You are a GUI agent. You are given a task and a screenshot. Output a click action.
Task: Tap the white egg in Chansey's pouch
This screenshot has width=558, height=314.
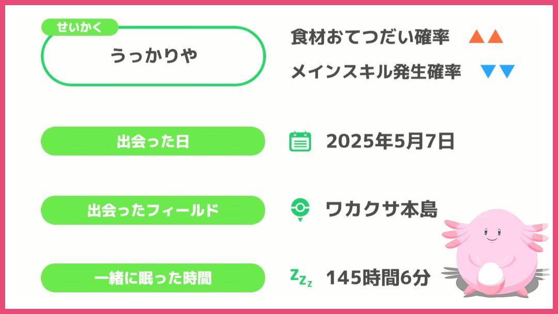tap(491, 275)
